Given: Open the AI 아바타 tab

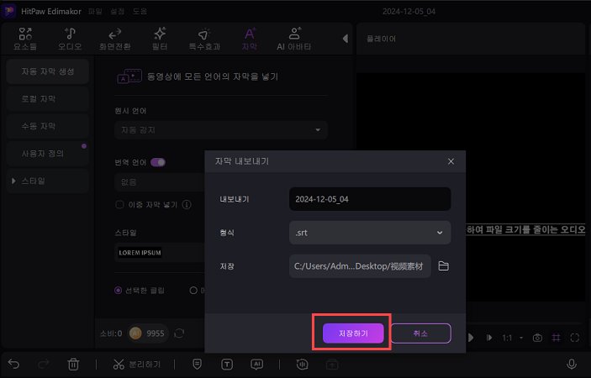Looking at the screenshot, I should click(294, 39).
